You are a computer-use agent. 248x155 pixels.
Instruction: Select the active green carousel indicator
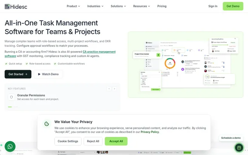[10, 107]
